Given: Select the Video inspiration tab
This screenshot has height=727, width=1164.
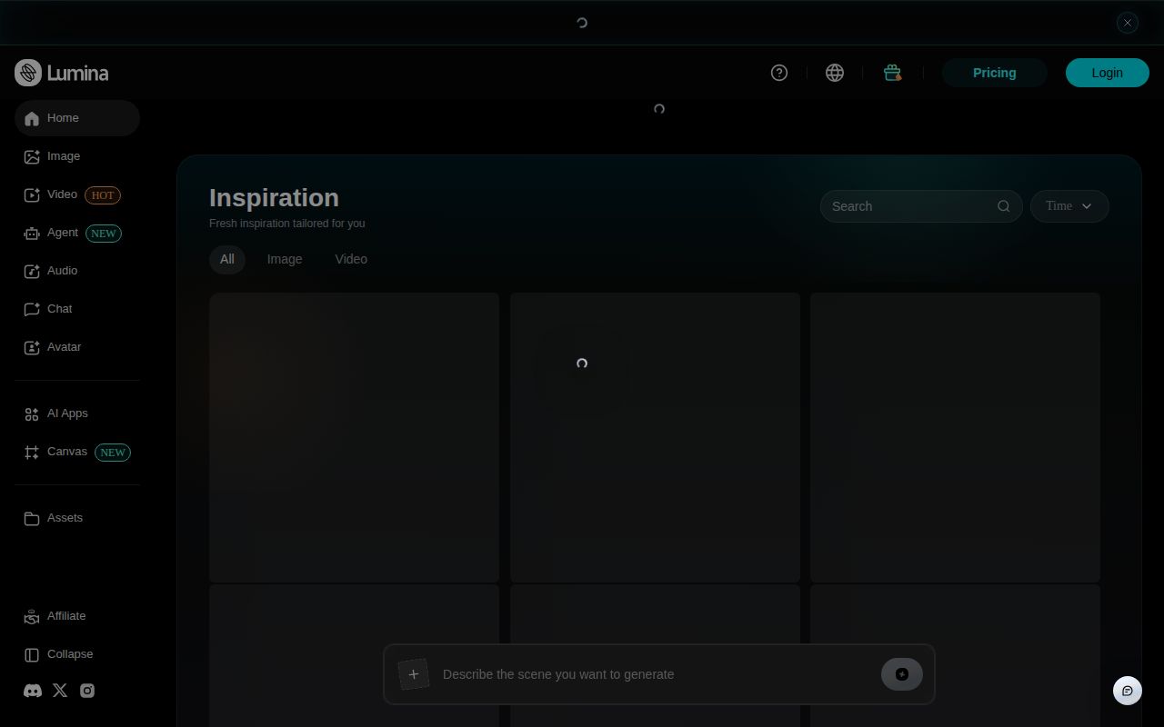Looking at the screenshot, I should [x=351, y=259].
